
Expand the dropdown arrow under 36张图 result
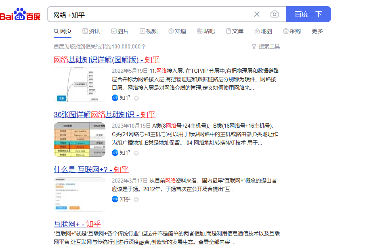(x=136, y=153)
